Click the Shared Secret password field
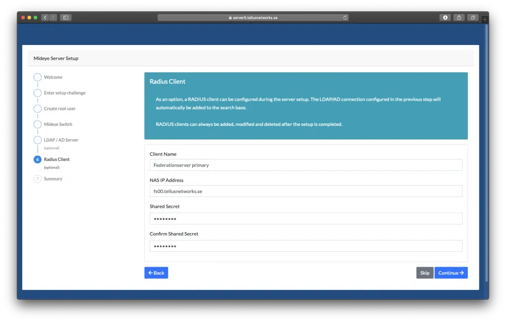Screen dimensions: 506x322 [306, 218]
